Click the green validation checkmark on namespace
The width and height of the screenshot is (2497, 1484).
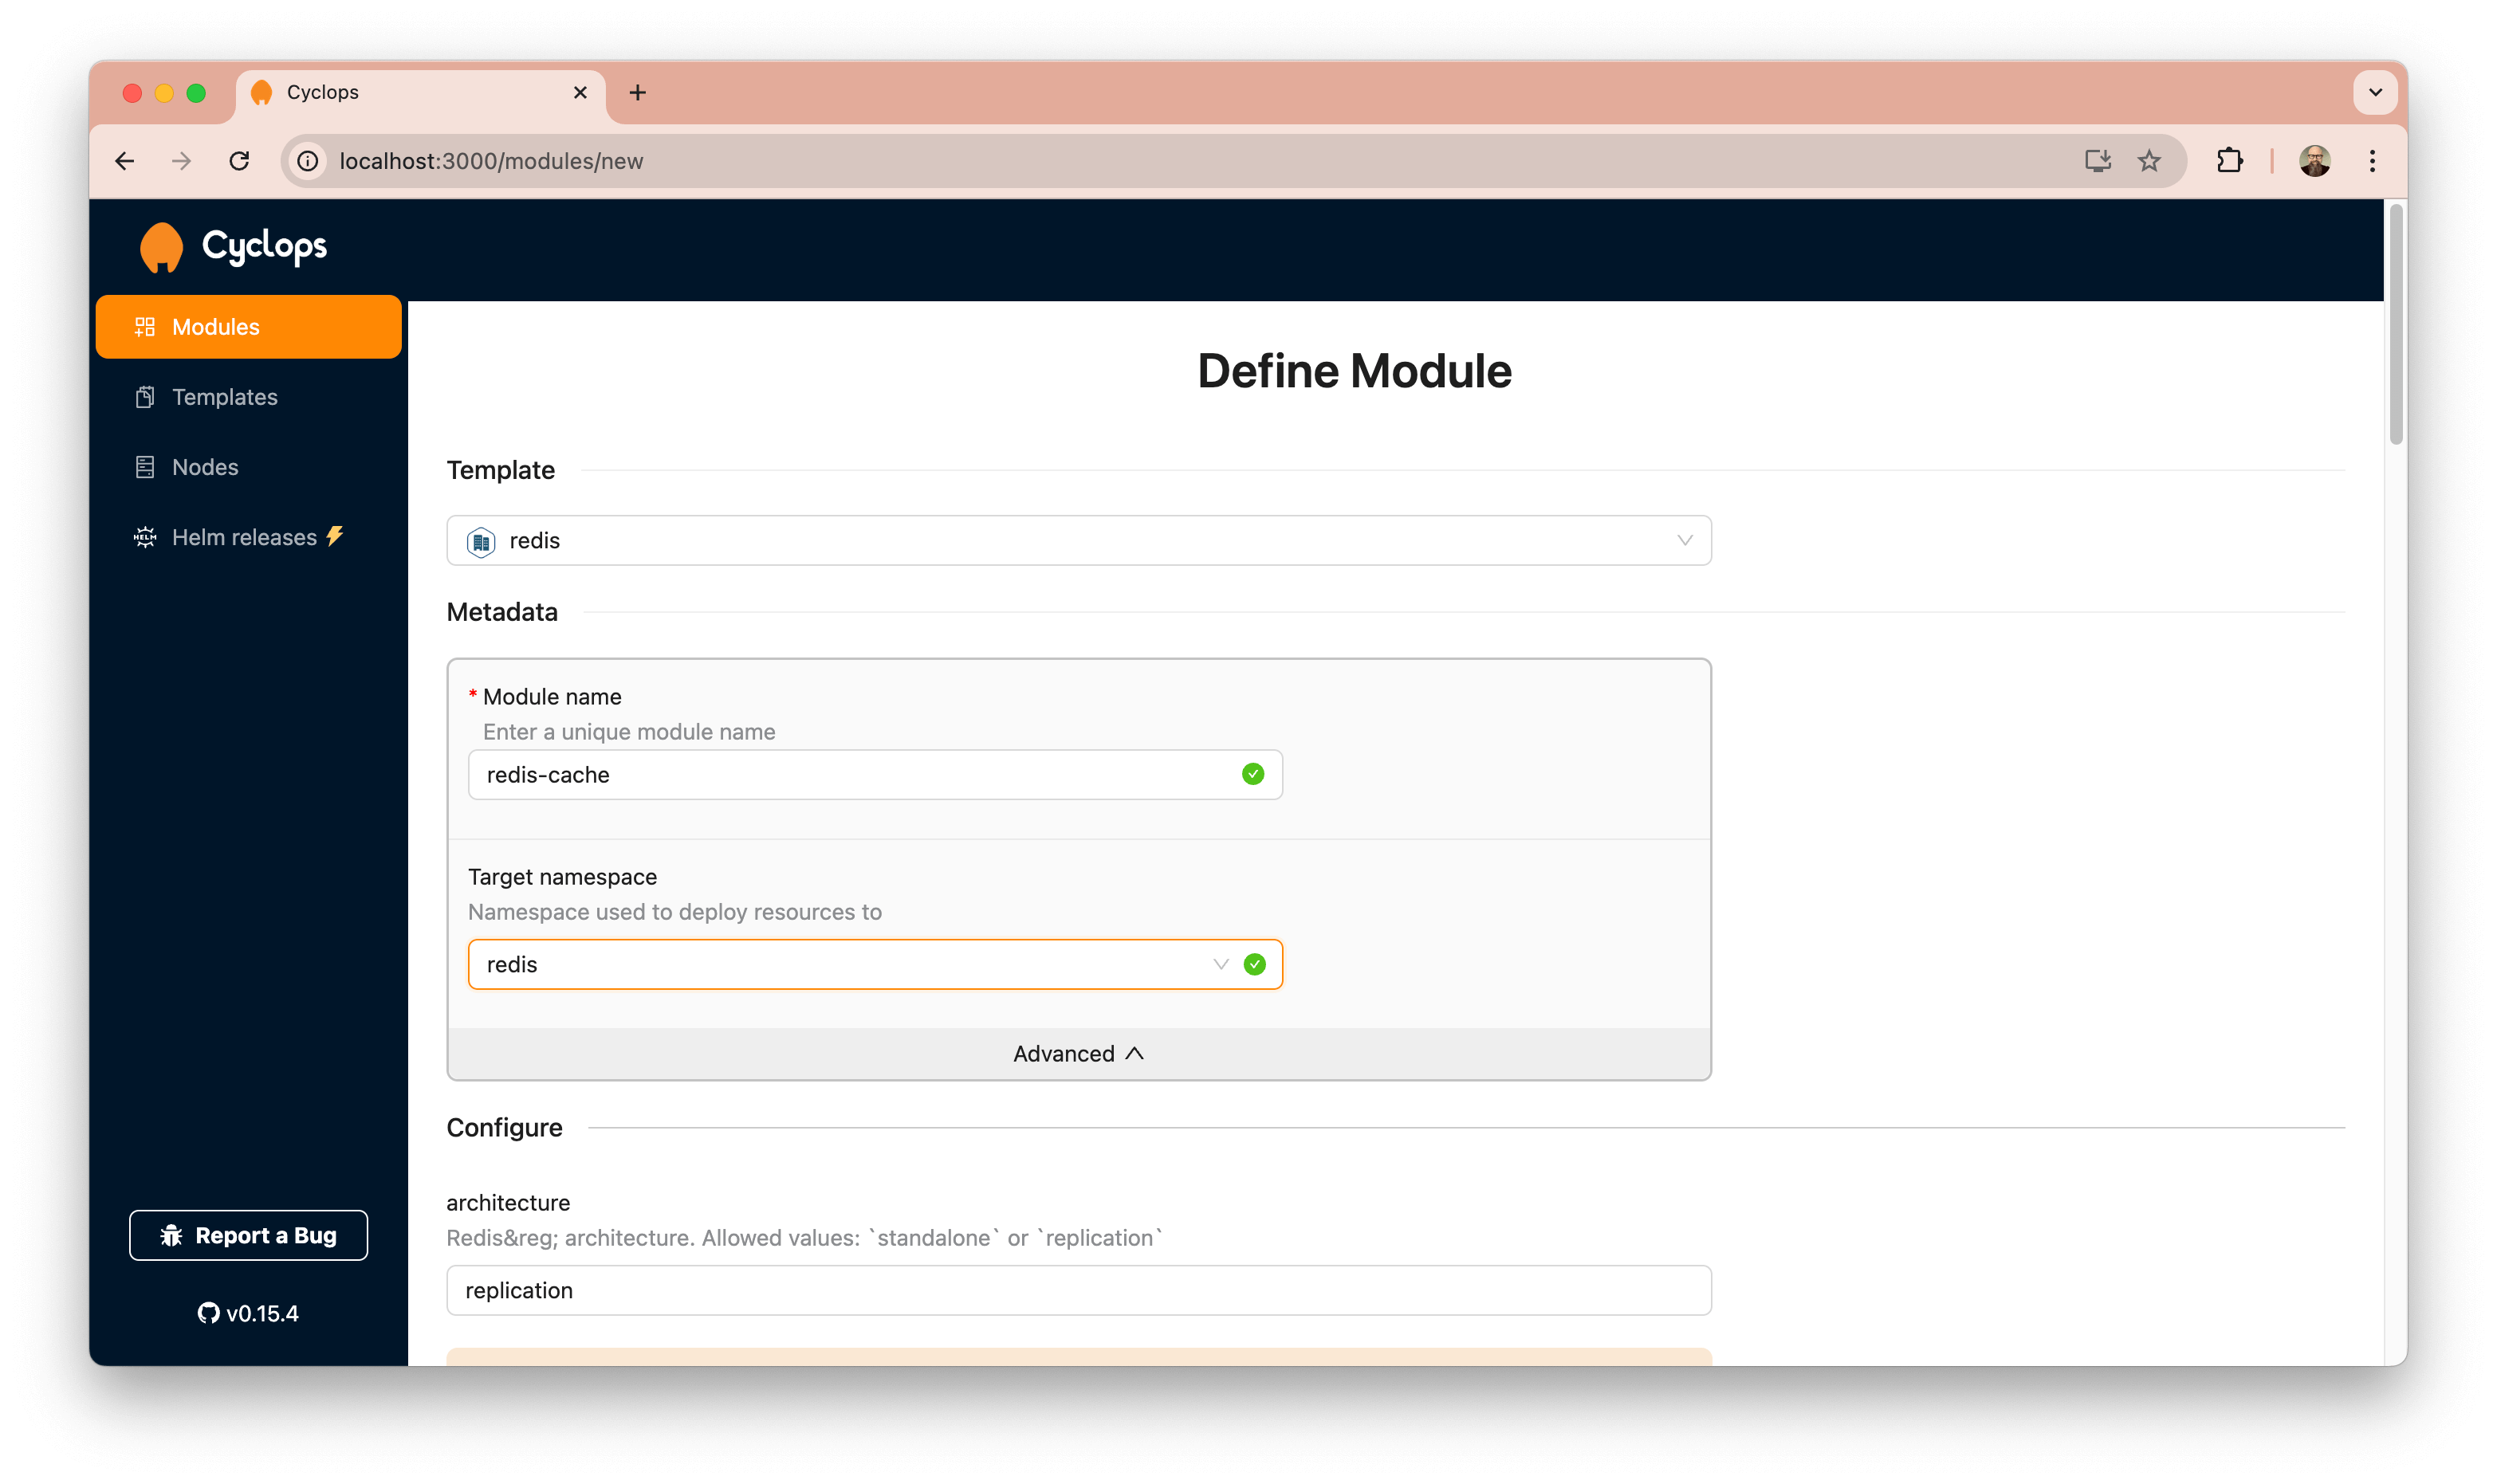(1255, 964)
